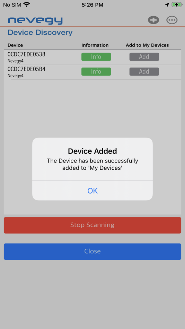Open Info for device 0CDC7EDE0538

coord(96,57)
